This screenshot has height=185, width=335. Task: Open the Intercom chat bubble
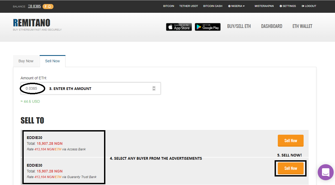point(326,172)
